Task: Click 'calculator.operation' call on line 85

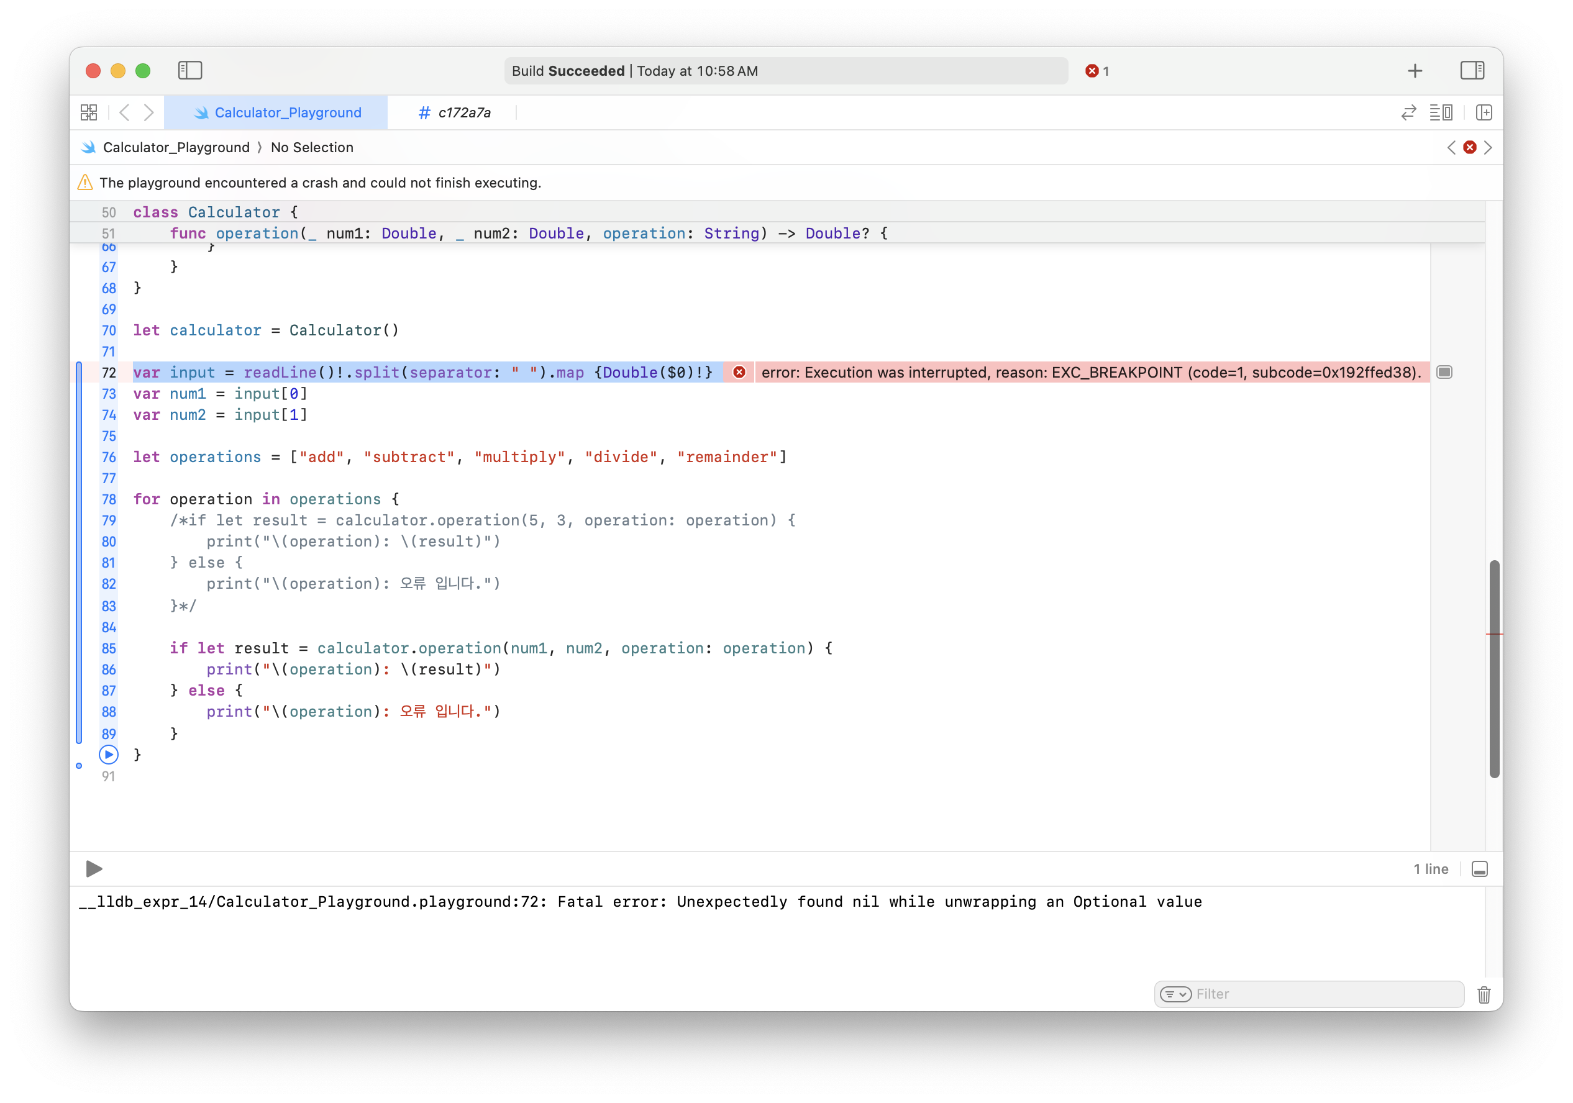Action: (x=409, y=648)
